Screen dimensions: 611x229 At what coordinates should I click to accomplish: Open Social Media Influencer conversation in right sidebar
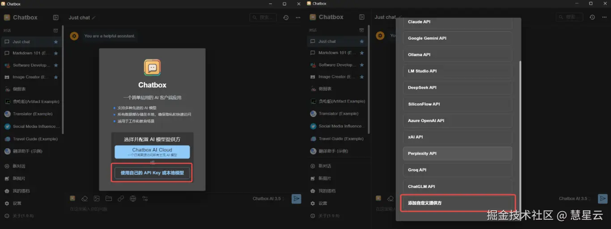point(337,126)
